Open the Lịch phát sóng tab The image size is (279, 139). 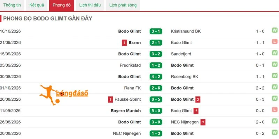coord(123,5)
